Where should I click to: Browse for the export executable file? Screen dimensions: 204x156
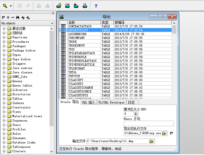[164, 133]
